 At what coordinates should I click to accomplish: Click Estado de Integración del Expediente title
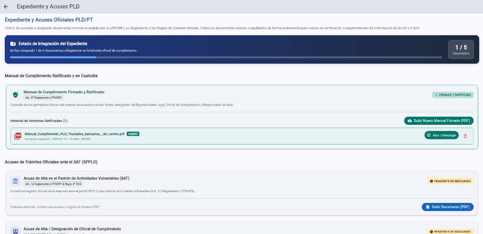(53, 44)
